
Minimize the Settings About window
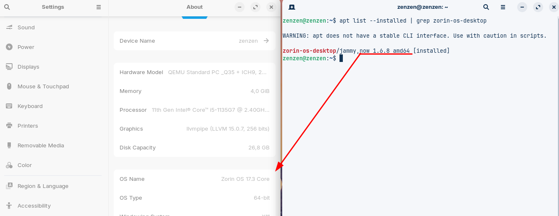pos(239,7)
